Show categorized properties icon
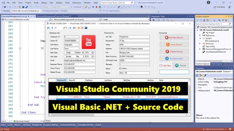234x131 pixels. 197,75
